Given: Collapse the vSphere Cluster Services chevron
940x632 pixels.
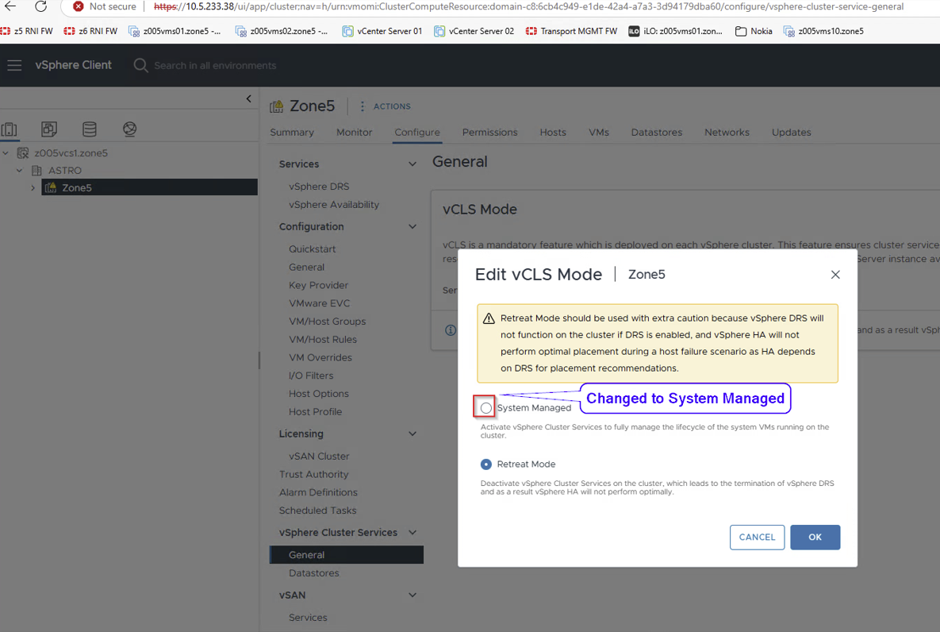Looking at the screenshot, I should click(412, 533).
